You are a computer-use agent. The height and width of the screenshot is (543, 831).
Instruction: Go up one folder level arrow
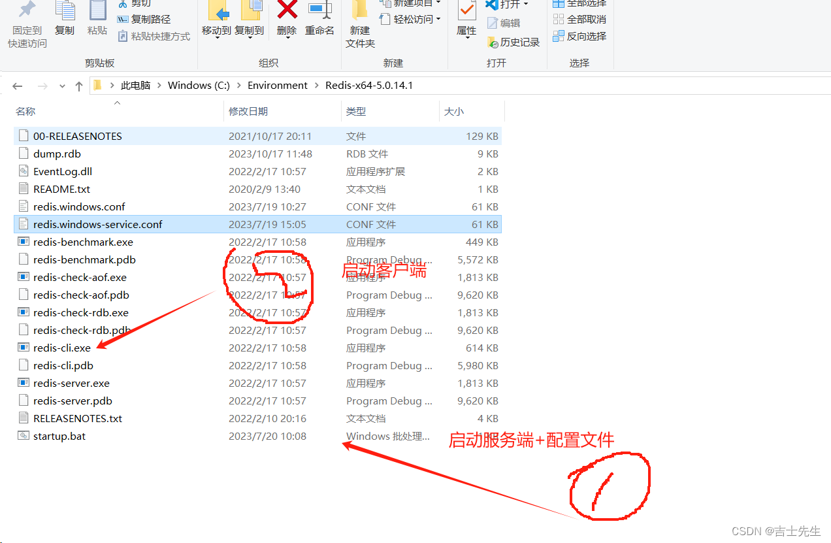pos(79,86)
